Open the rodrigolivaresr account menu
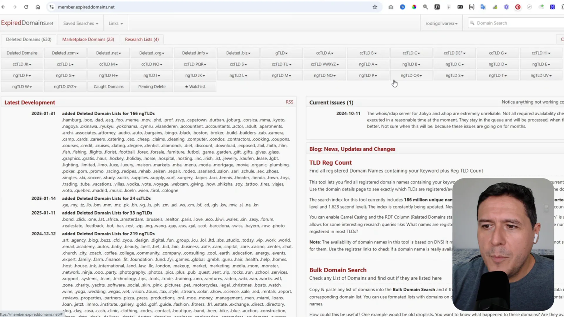 pyautogui.click(x=441, y=24)
